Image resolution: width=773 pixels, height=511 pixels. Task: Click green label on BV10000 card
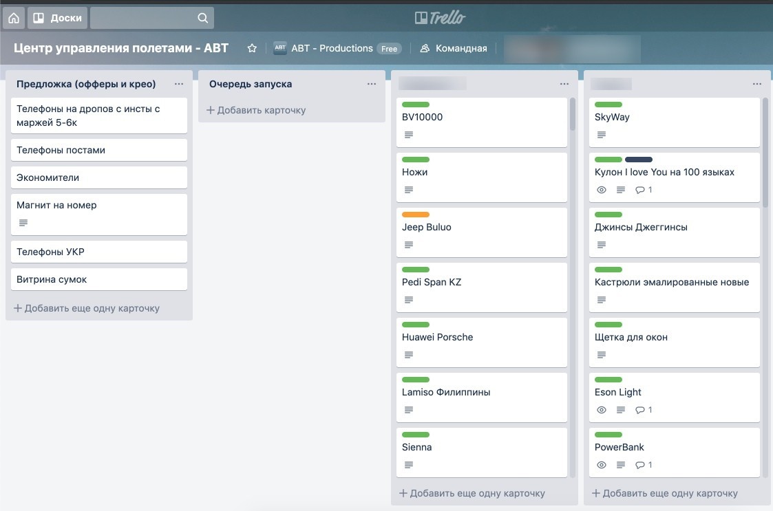click(416, 105)
